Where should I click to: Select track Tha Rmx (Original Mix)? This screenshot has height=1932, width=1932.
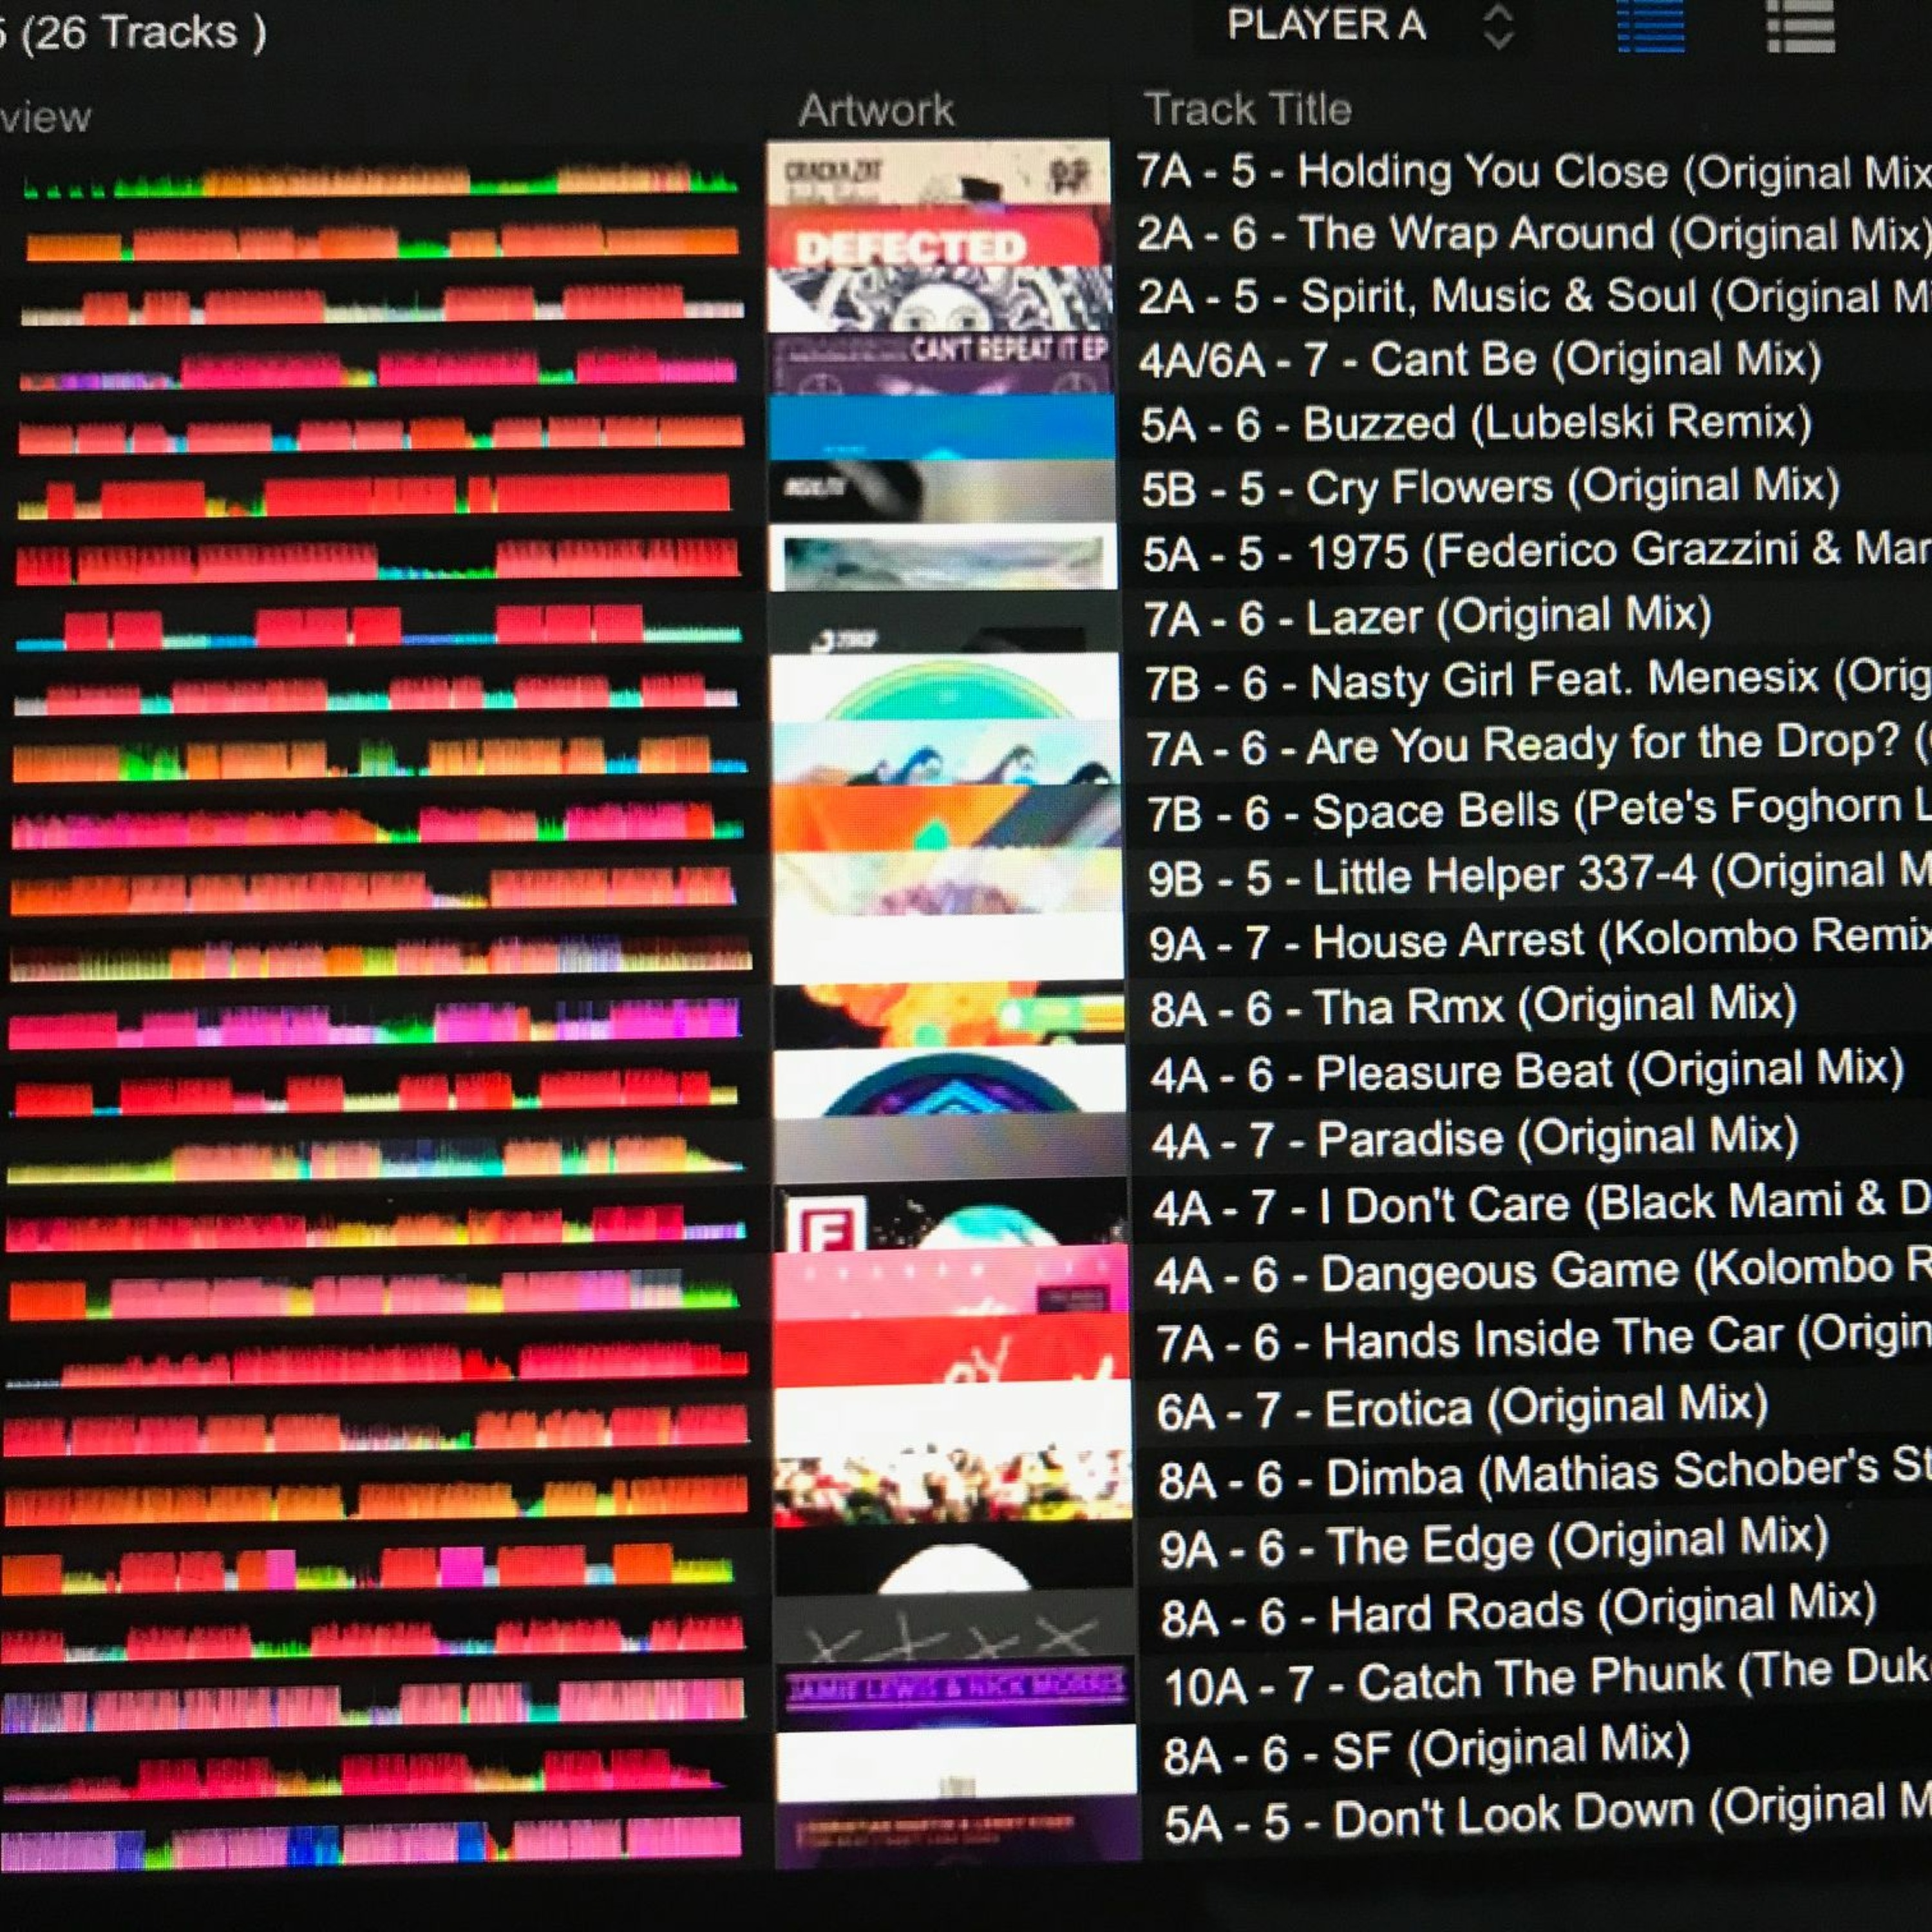(x=1474, y=1007)
